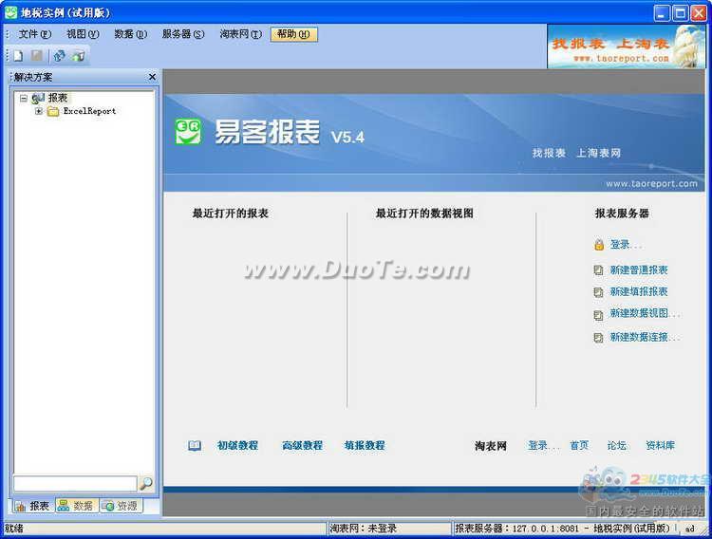Click the 就绪 status bar text
This screenshot has width=712, height=539.
(x=13, y=529)
